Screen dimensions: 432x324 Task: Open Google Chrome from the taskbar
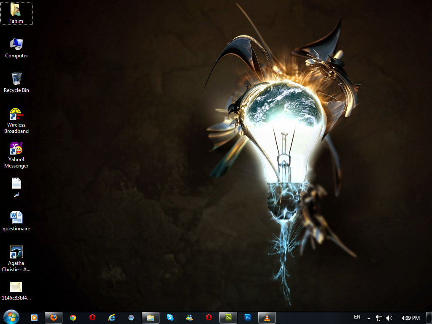(x=73, y=318)
